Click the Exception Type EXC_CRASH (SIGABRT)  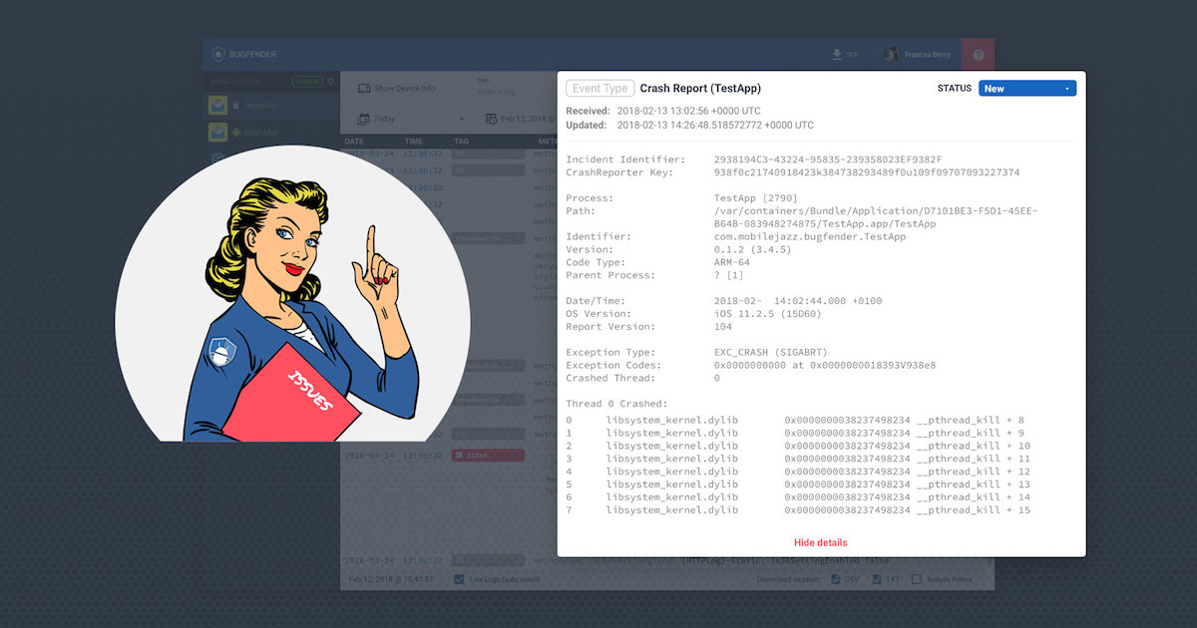click(x=770, y=353)
